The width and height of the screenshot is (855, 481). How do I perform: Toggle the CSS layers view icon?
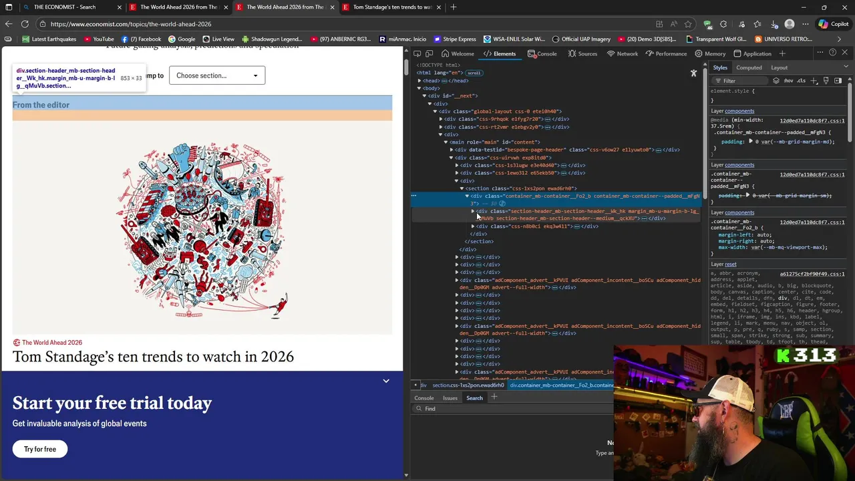pyautogui.click(x=776, y=81)
